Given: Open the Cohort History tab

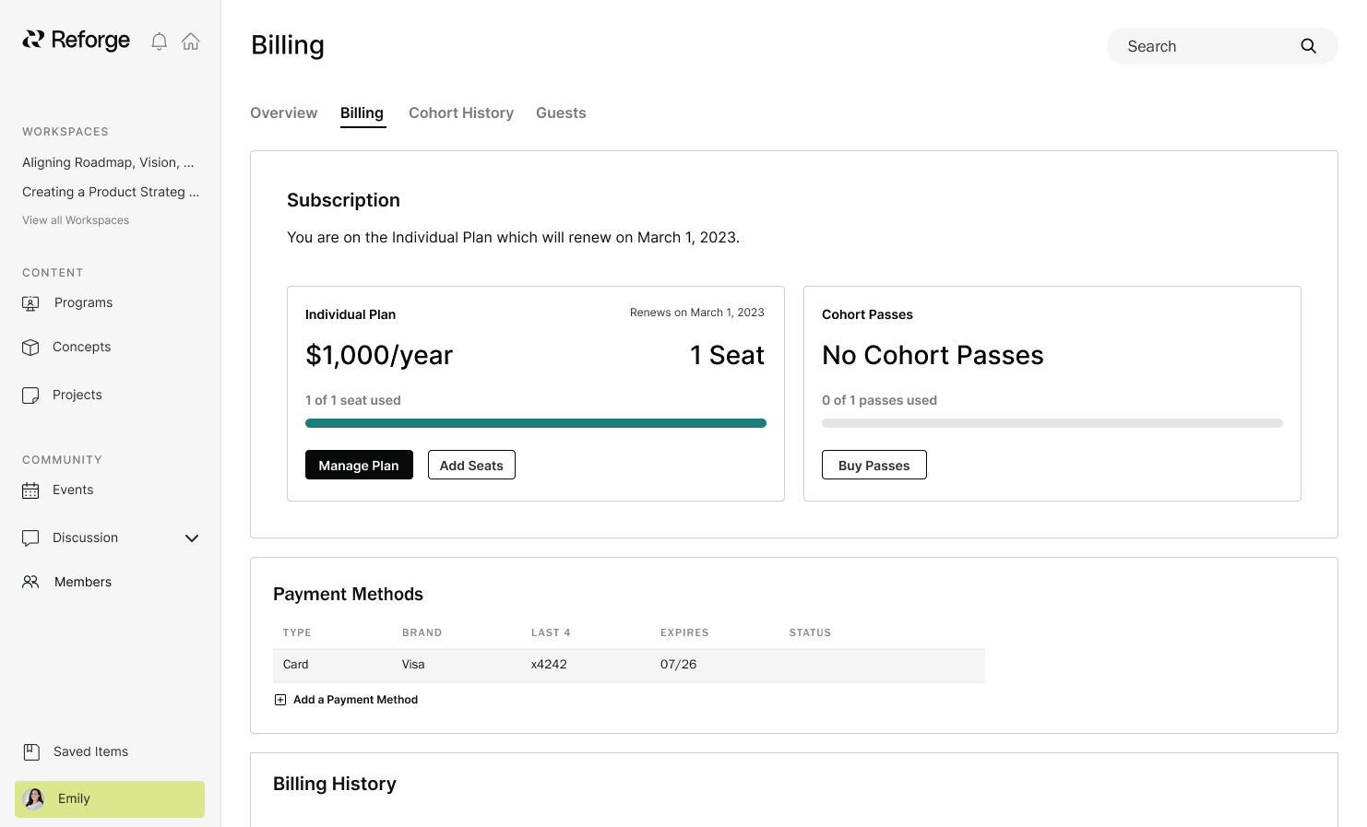Looking at the screenshot, I should (461, 113).
